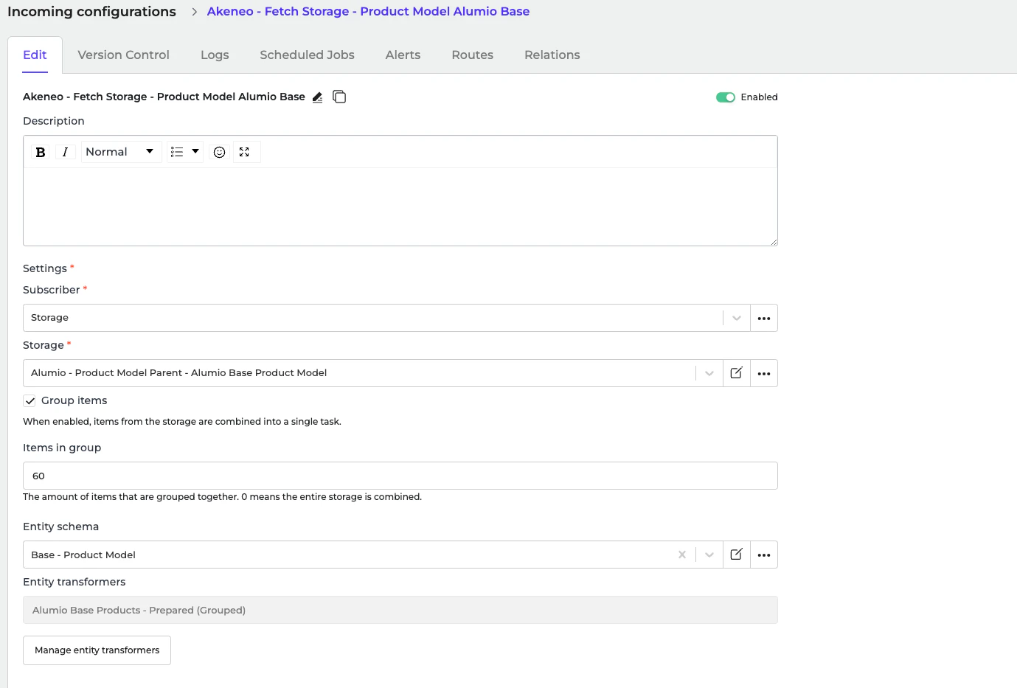Open the Logs tab
1017x688 pixels.
pos(215,55)
